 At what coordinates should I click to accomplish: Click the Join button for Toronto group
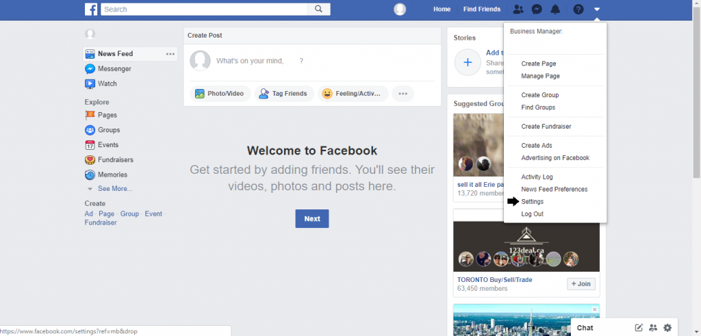581,284
